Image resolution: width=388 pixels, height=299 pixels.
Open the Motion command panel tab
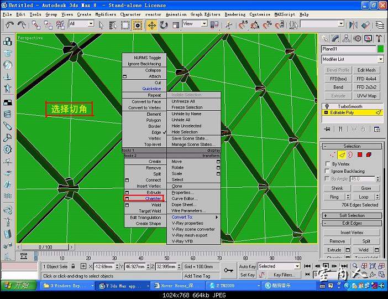[357, 38]
